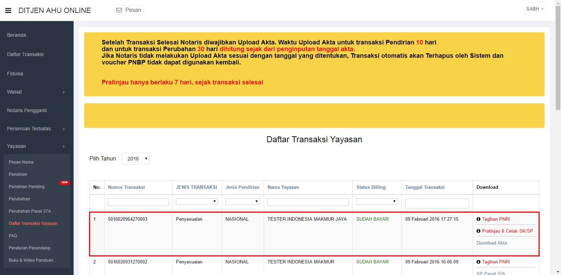Open Pilih Tahun 2016 dropdown
This screenshot has height=275, width=561.
click(x=136, y=159)
